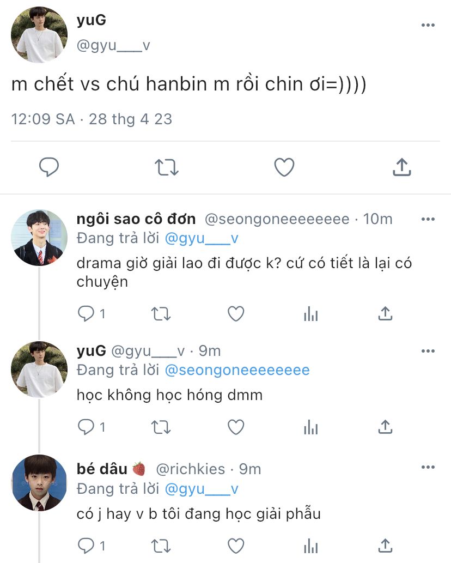Open the ngôi sao cô đơn profile picture
This screenshot has width=451, height=563.
tap(39, 238)
